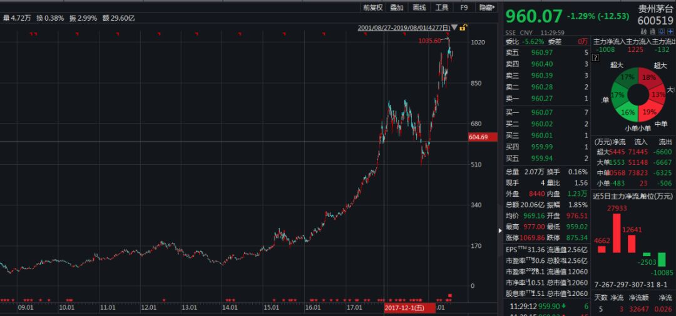
Task: Collapse side panel with 隐藏 button
Action: pos(486,7)
